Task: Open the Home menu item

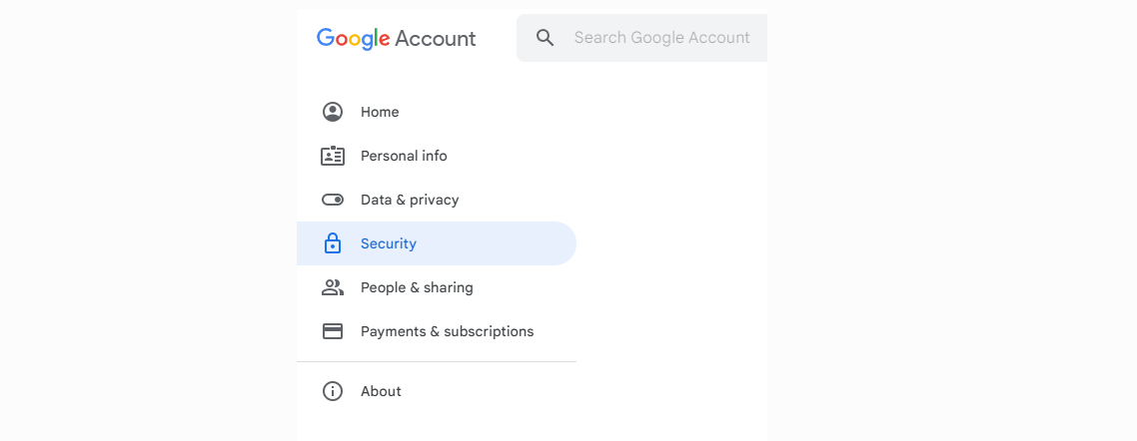Action: [x=380, y=112]
